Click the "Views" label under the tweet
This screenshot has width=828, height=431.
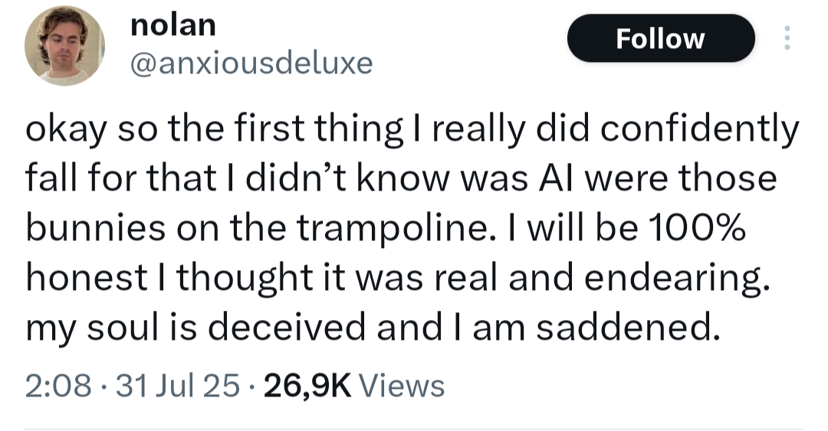401,385
